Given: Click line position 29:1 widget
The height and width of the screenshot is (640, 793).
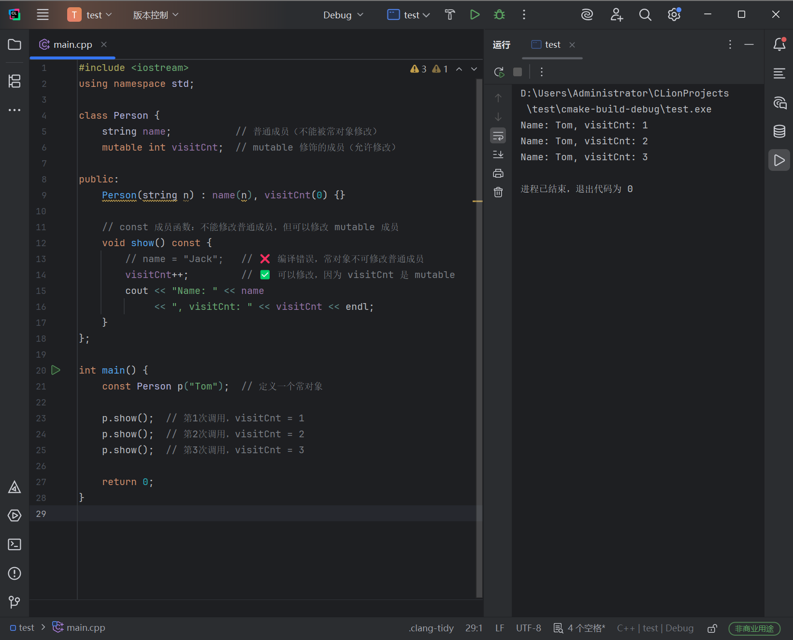Looking at the screenshot, I should (x=474, y=628).
